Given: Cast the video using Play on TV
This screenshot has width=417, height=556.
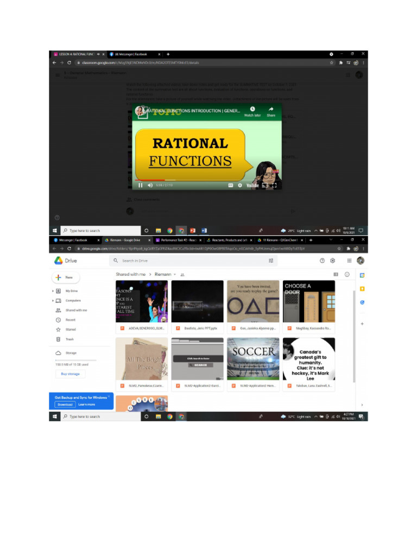Looking at the screenshot, I should point(265,185).
